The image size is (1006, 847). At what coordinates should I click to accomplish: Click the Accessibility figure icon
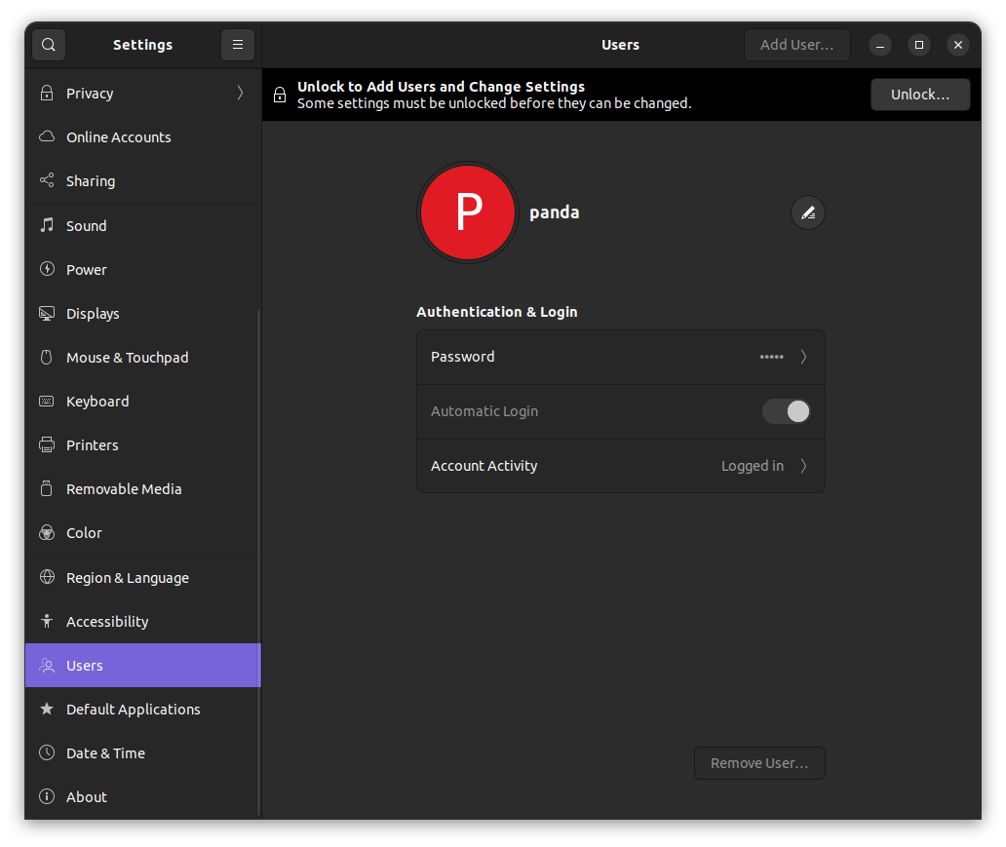coord(47,621)
